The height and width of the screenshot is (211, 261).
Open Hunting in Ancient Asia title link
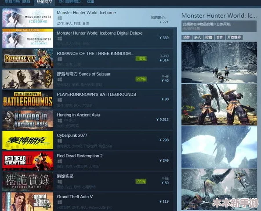click(78, 115)
